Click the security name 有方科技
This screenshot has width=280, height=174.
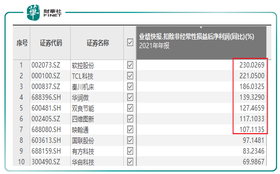pos(83,151)
